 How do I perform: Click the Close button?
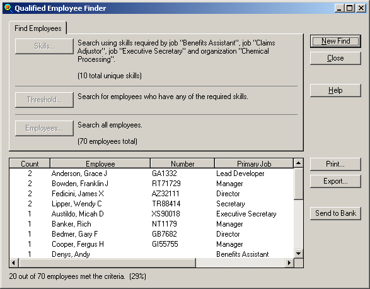(335, 58)
